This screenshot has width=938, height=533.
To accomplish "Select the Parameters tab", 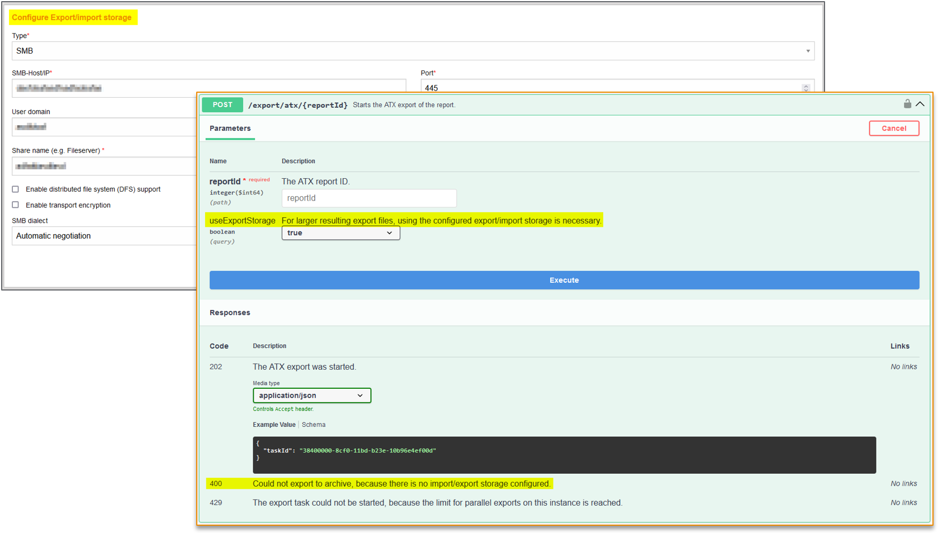I will (230, 129).
